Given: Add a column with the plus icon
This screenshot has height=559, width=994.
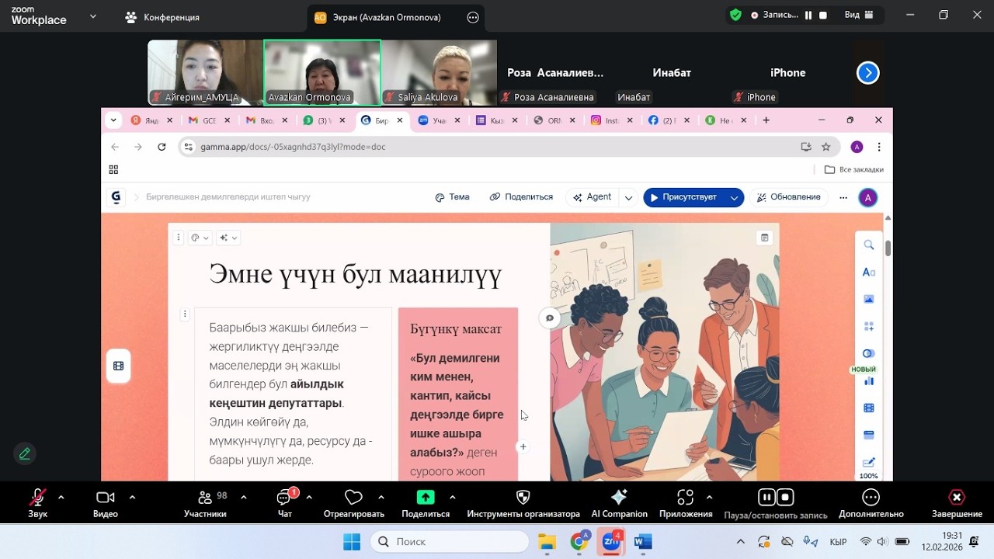Looking at the screenshot, I should coord(523,446).
